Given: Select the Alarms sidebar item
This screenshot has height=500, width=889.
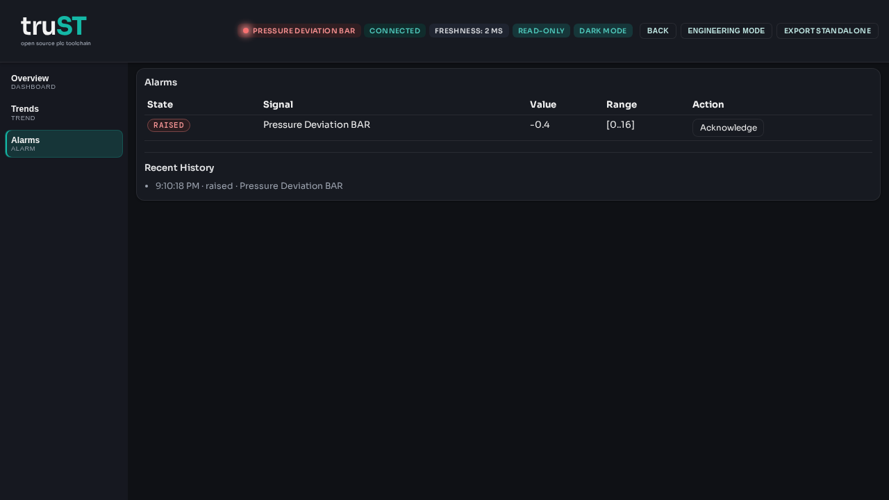Looking at the screenshot, I should pyautogui.click(x=64, y=144).
